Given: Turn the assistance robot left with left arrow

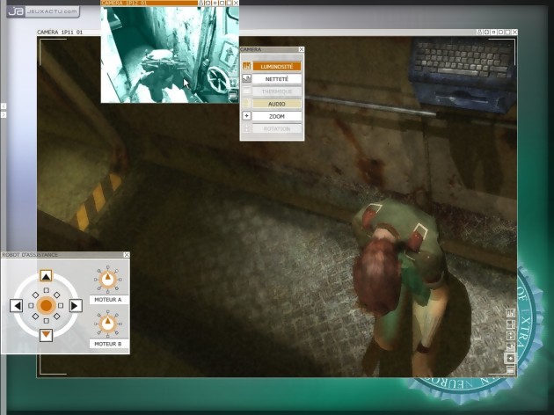Looking at the screenshot, I should [16, 305].
